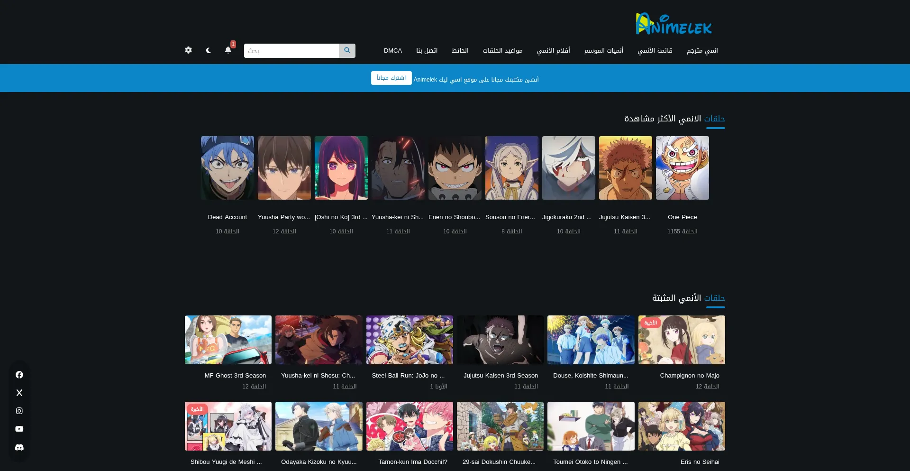Click One Piece الحلقة 1155 text
This screenshot has width=910, height=471.
coord(682,231)
